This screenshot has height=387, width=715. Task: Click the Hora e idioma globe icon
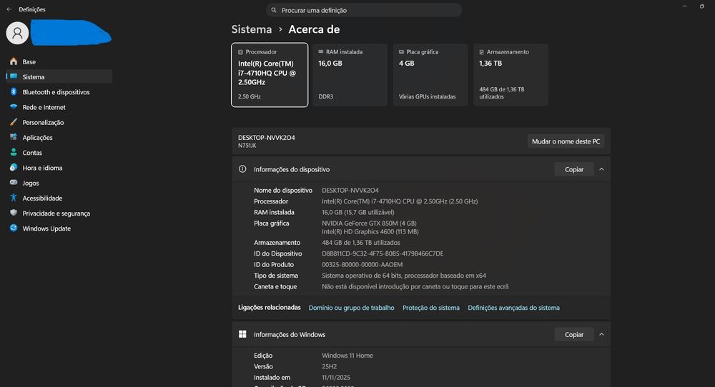14,168
